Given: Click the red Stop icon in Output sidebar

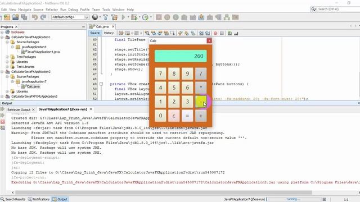Looking at the screenshot, I should click(2, 122).
